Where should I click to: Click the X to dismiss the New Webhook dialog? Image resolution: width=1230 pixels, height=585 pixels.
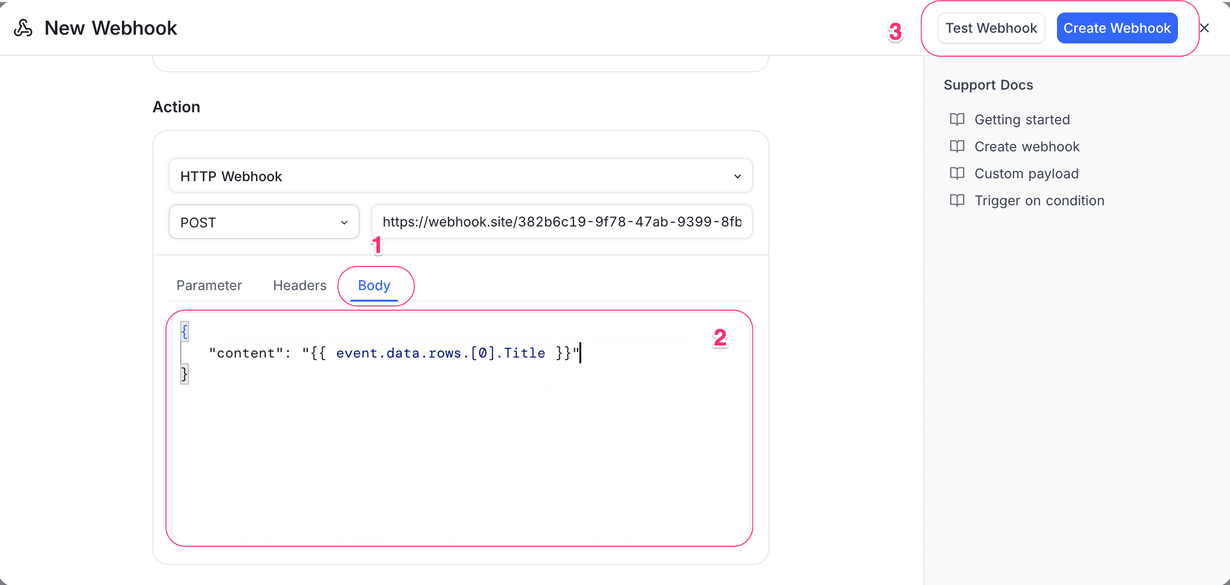tap(1204, 27)
